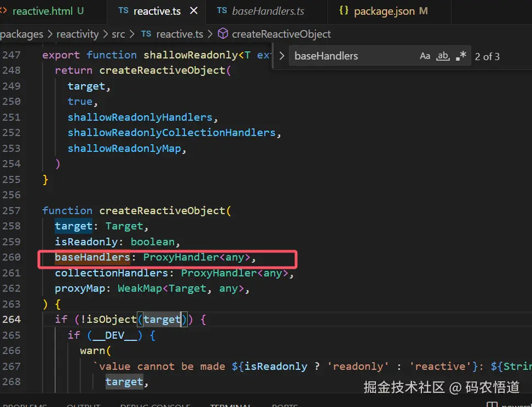532x407 pixels.
Task: Select the packages breadcrumb segment
Action: tap(22, 34)
